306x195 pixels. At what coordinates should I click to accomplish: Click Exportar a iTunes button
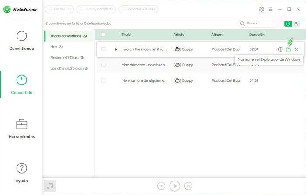pyautogui.click(x=139, y=9)
